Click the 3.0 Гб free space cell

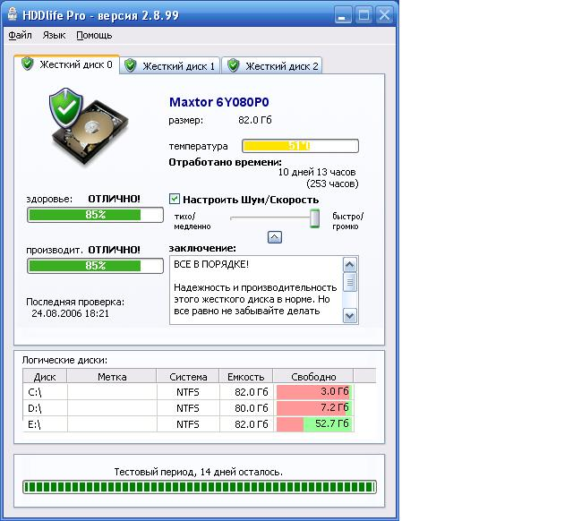point(313,392)
